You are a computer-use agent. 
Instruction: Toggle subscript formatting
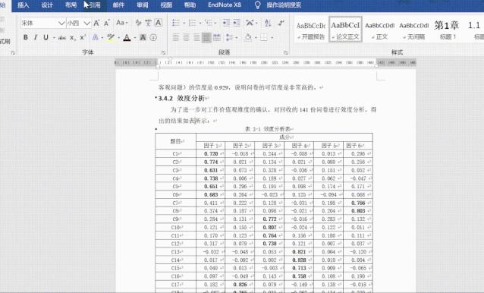(x=73, y=38)
